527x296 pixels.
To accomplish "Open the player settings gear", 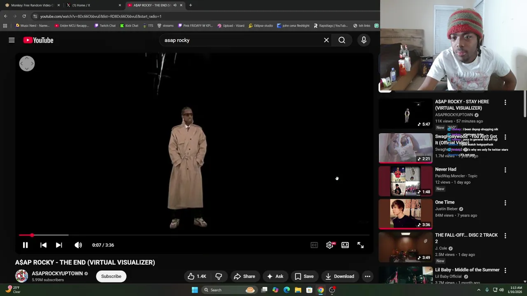I will [330, 245].
